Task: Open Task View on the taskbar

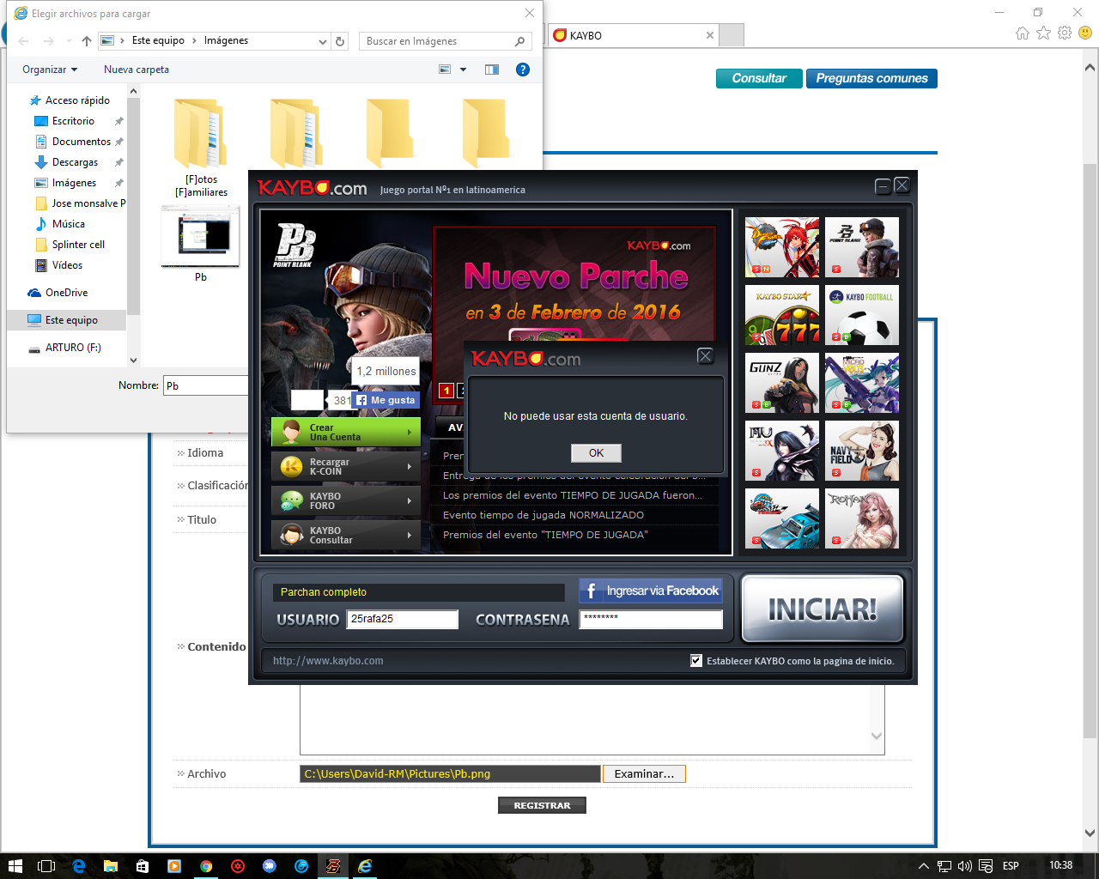Action: pos(46,866)
